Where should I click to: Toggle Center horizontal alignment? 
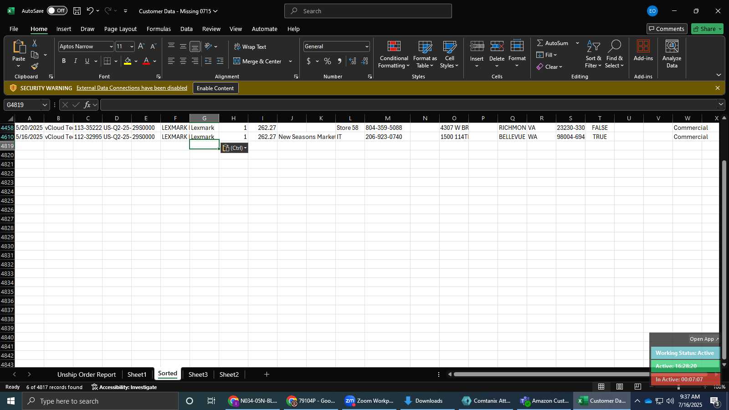pyautogui.click(x=183, y=61)
